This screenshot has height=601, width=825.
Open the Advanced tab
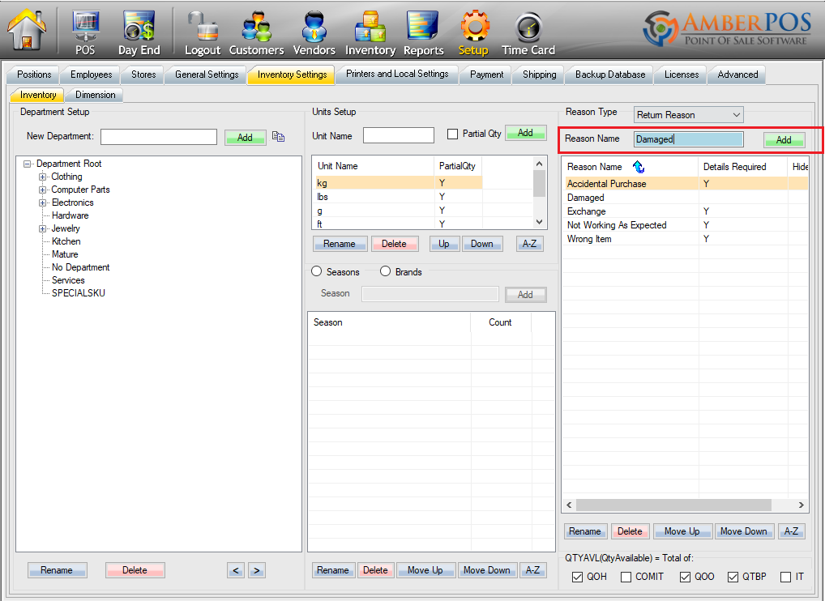[x=737, y=75]
